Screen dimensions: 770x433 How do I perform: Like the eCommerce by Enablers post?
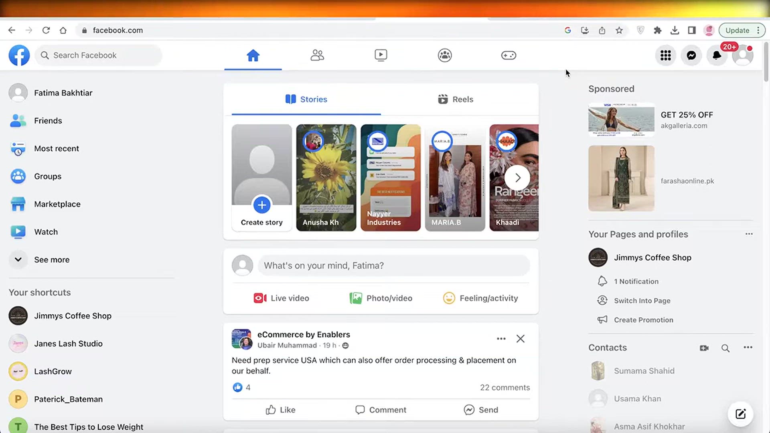280,410
